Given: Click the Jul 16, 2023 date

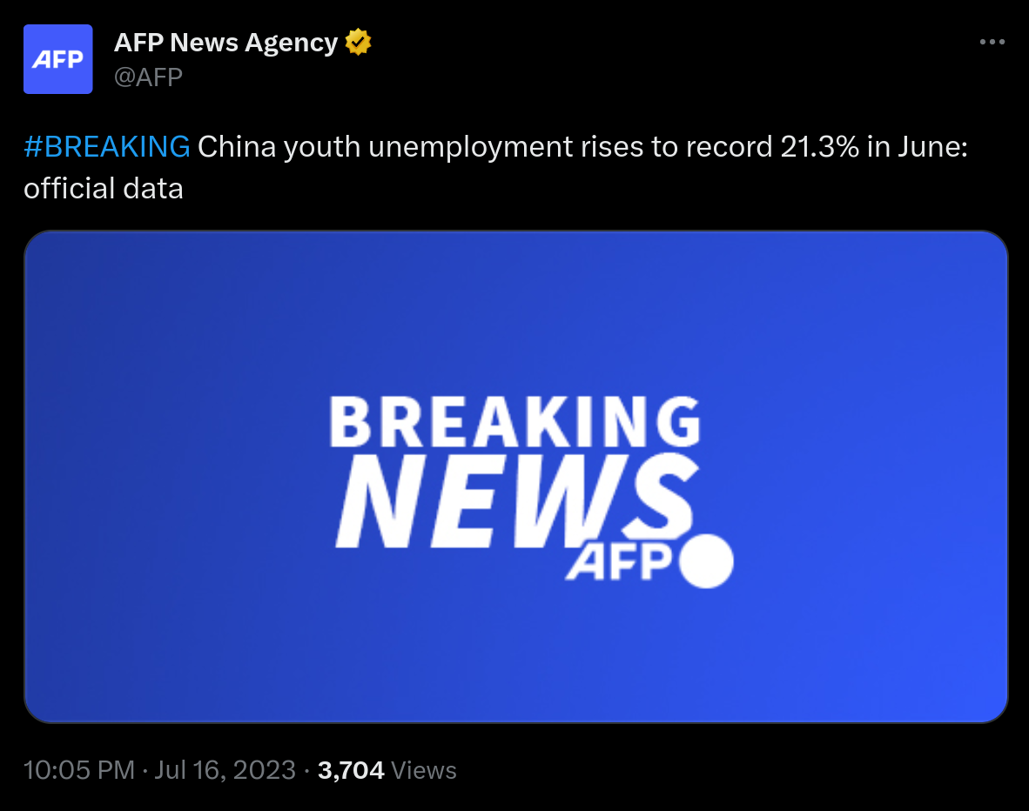Looking at the screenshot, I should pos(224,770).
